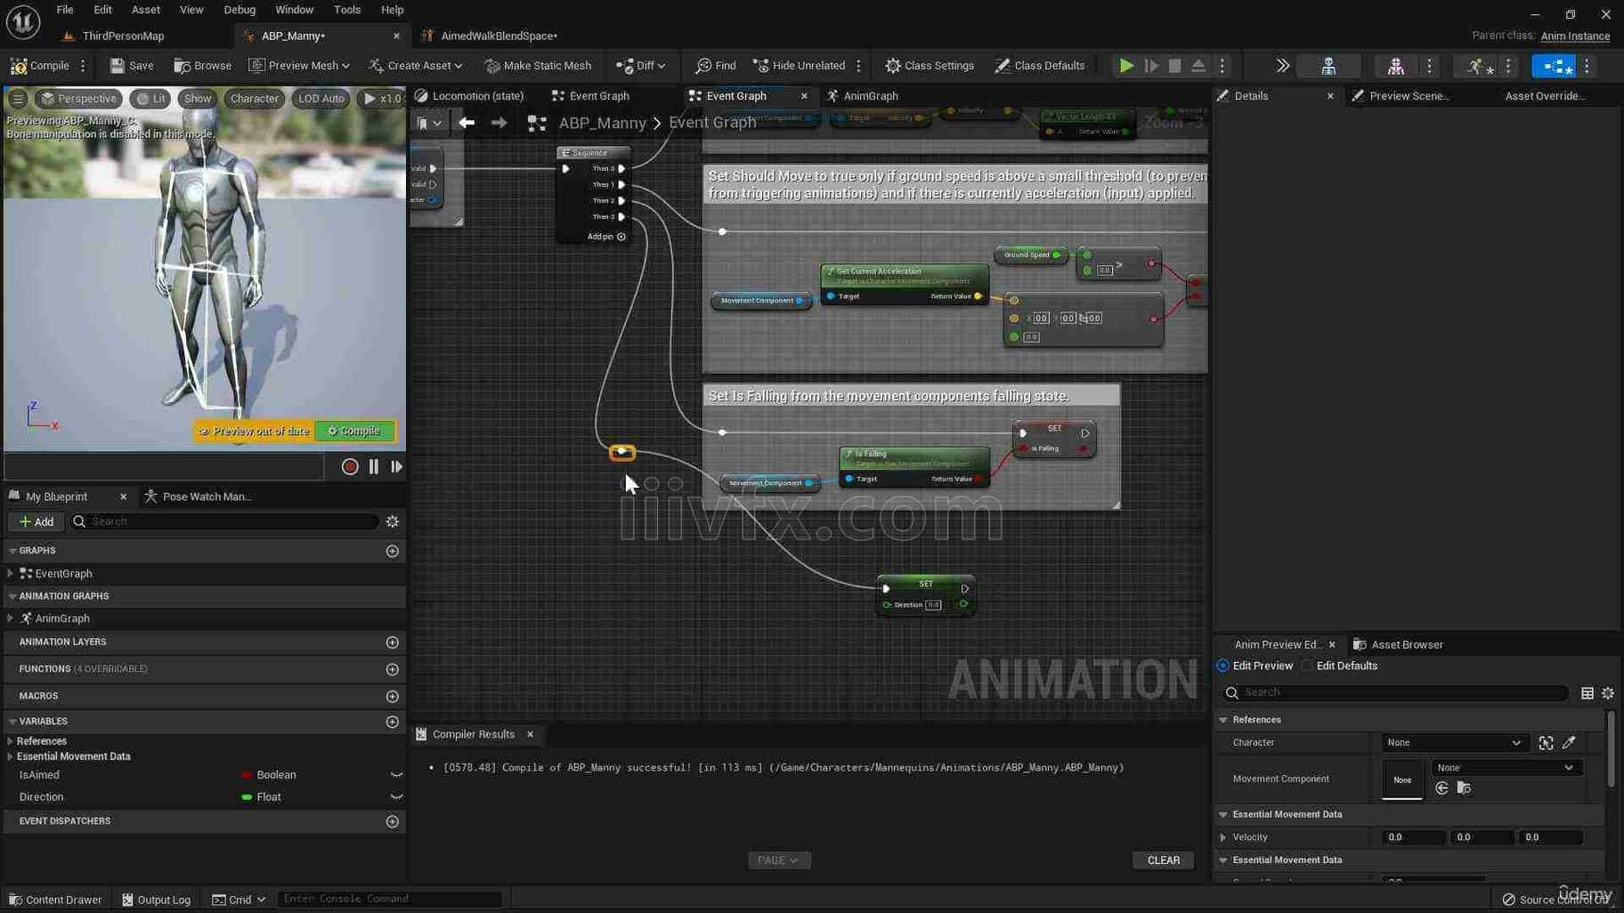This screenshot has width=1624, height=913.
Task: Open the Lit view mode menu
Action: tap(150, 99)
